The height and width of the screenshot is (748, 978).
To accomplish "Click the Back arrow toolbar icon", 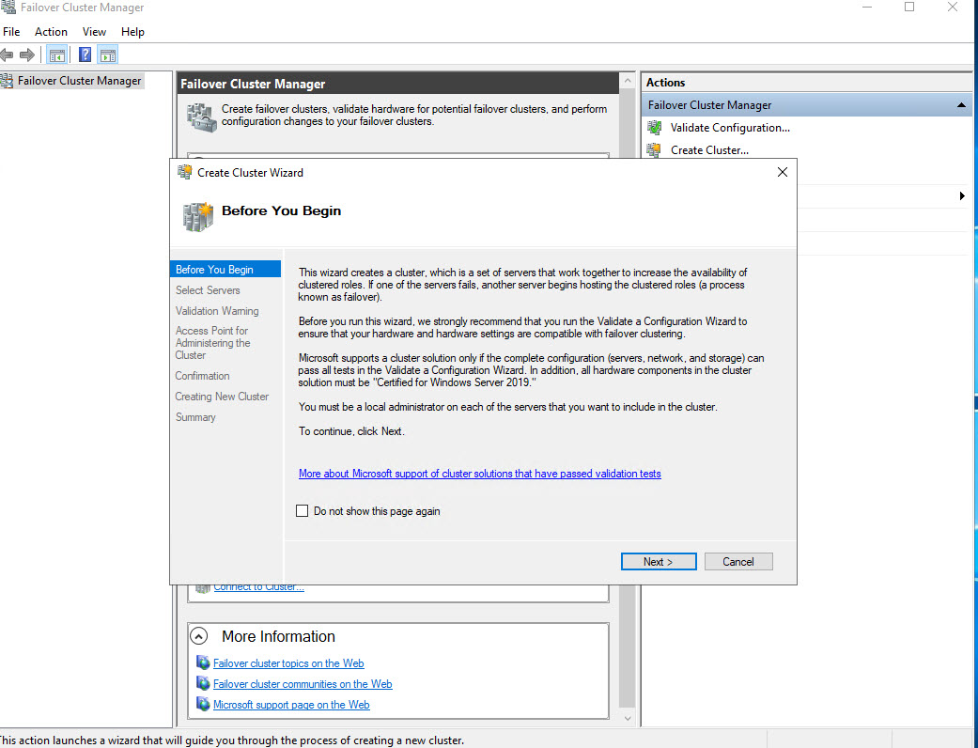I will pyautogui.click(x=7, y=55).
